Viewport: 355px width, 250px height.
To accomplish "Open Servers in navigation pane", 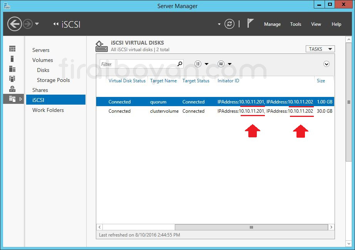I will 41,50.
